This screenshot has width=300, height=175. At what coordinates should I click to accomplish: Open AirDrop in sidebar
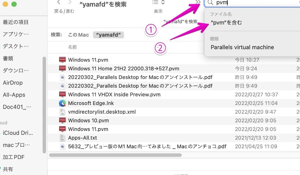click(13, 83)
